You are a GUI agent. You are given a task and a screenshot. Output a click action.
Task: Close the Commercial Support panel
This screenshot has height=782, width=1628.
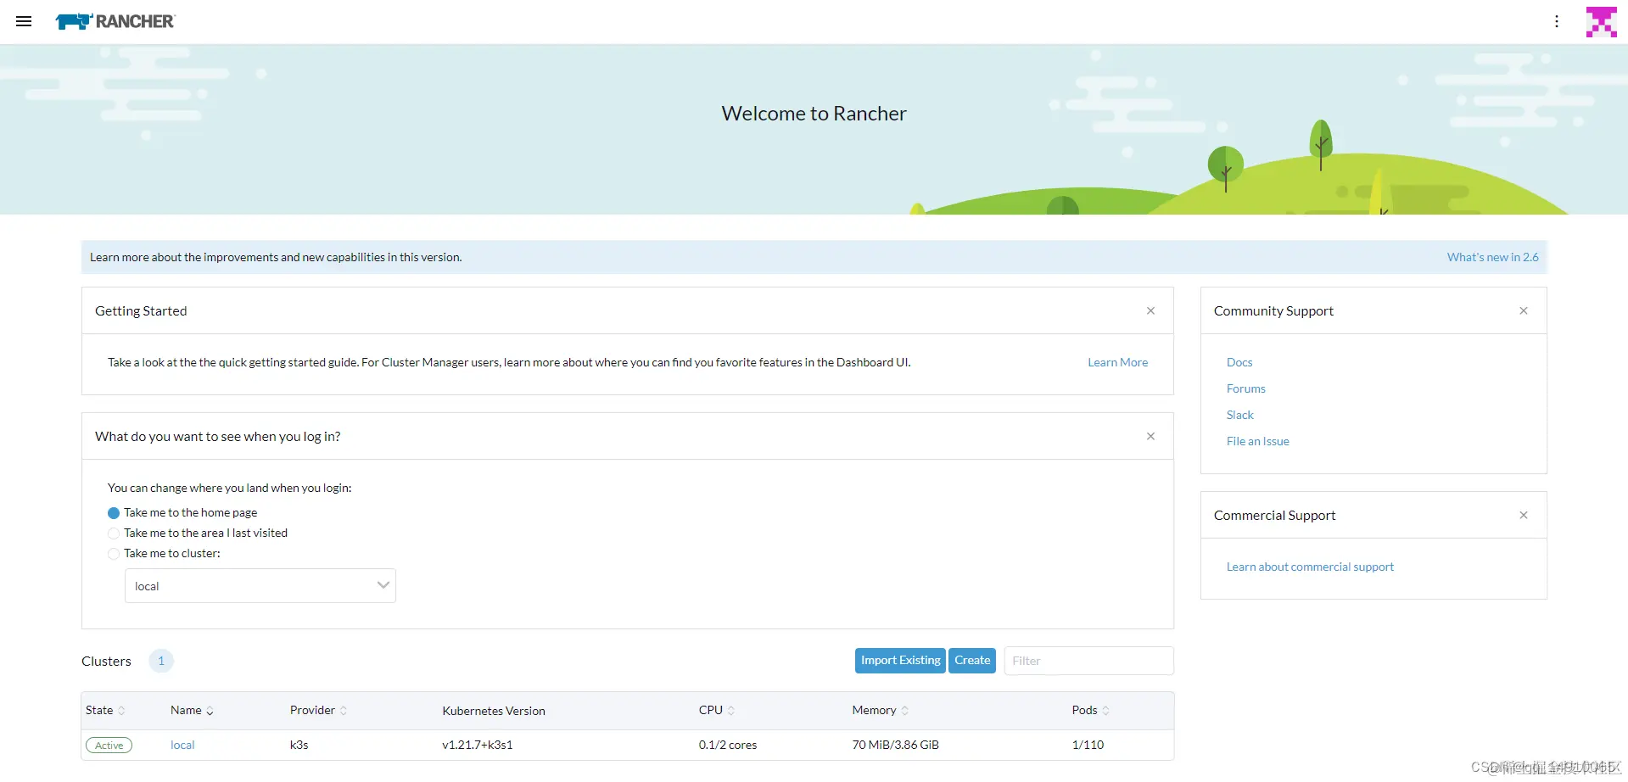coord(1524,515)
